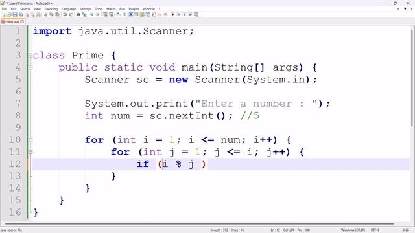This screenshot has height=233, width=415.
Task: Open the Search menu
Action: [25, 9]
